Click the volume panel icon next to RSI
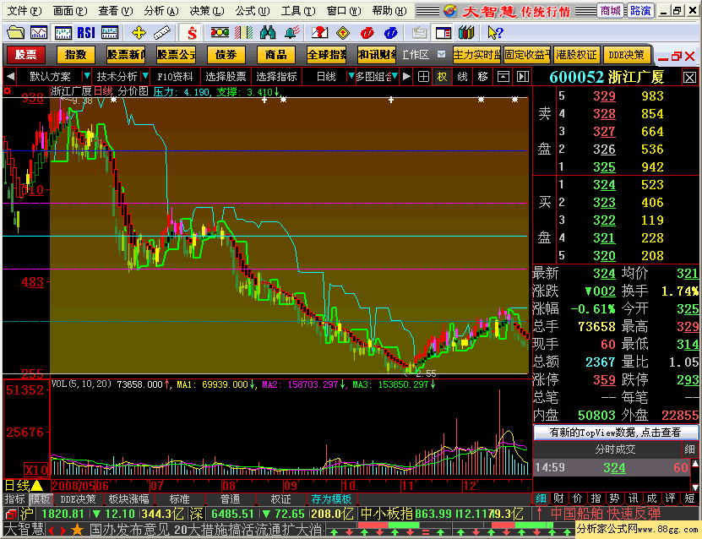The height and width of the screenshot is (539, 702). click(x=110, y=33)
